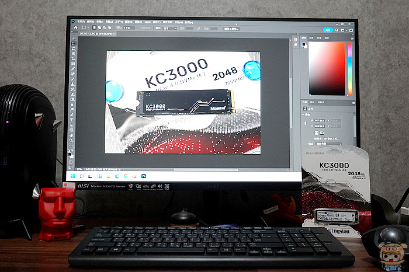Select the Clone Stamp tool
The image size is (409, 272).
(73, 85)
